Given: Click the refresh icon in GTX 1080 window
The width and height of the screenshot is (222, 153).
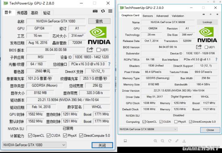Looking at the screenshot, I should point(103,11).
